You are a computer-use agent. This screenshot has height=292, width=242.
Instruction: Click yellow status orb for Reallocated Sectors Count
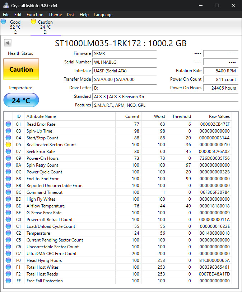8,145
